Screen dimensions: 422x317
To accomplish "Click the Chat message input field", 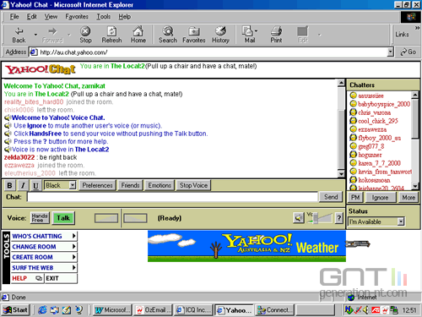I will (172, 197).
